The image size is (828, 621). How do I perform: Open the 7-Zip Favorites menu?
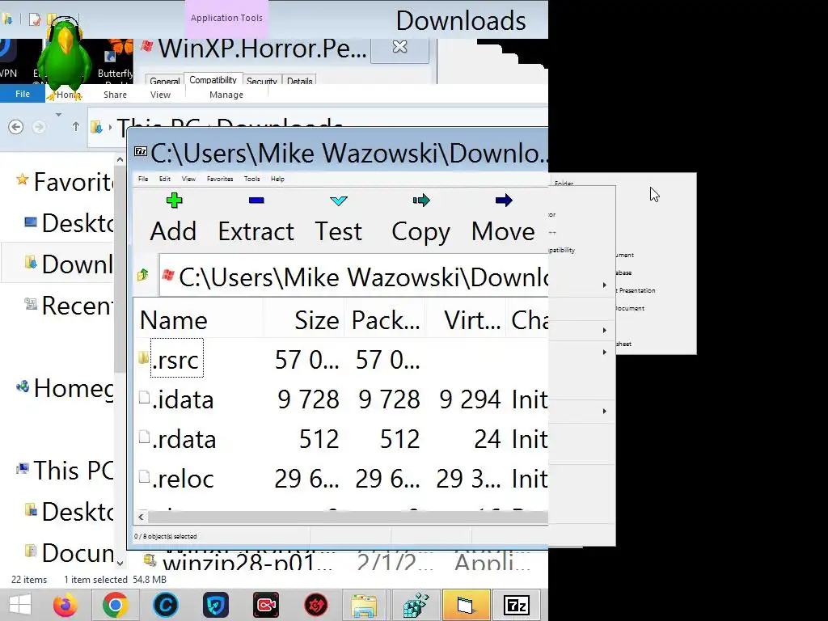[x=220, y=179]
